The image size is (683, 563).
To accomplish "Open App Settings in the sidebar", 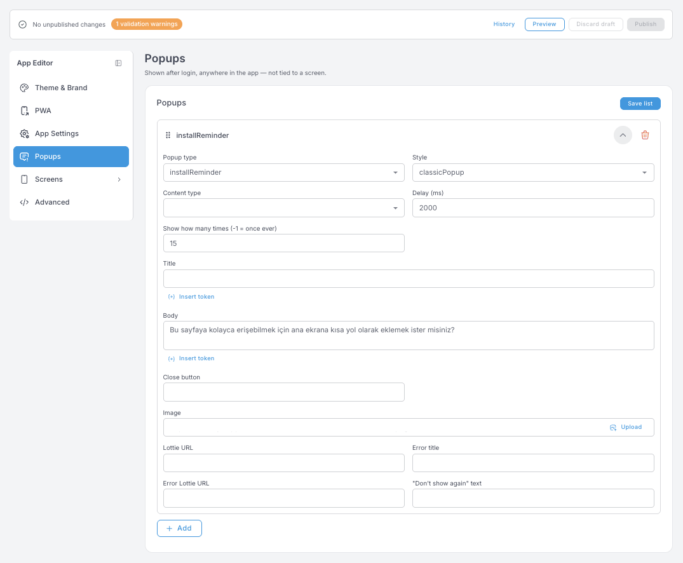I will pyautogui.click(x=71, y=134).
